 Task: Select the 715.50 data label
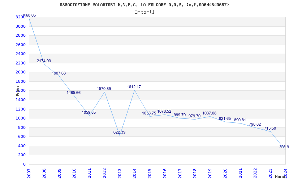coord(270,129)
